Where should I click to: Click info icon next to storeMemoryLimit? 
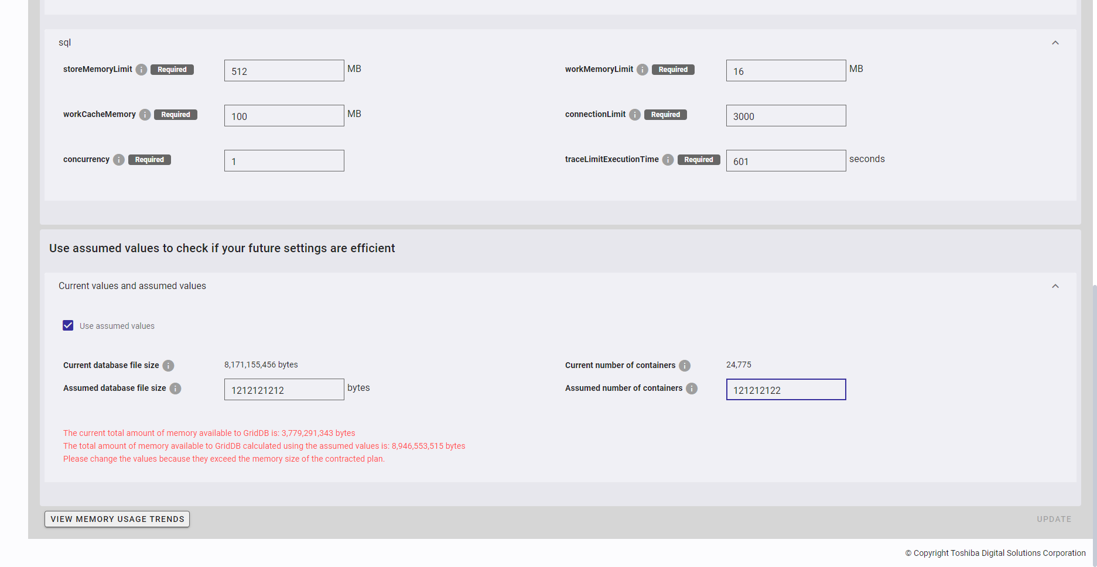coord(141,70)
